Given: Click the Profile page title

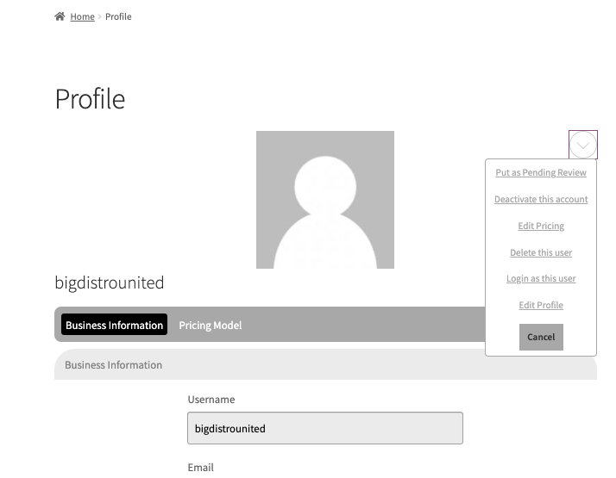Looking at the screenshot, I should point(90,99).
